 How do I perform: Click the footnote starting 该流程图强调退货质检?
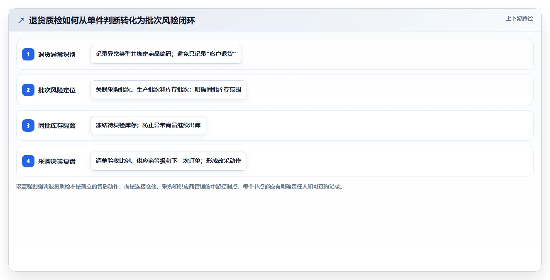(180, 186)
